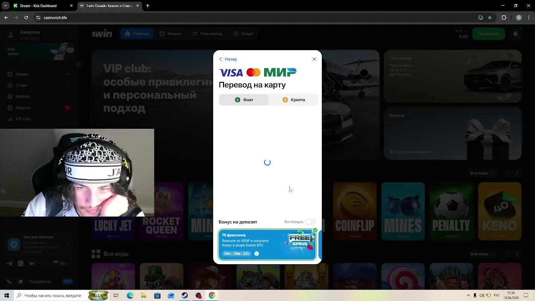Screen dimensions: 535x301
Task: Click the green checkmark on bonus card
Action: tap(315, 230)
